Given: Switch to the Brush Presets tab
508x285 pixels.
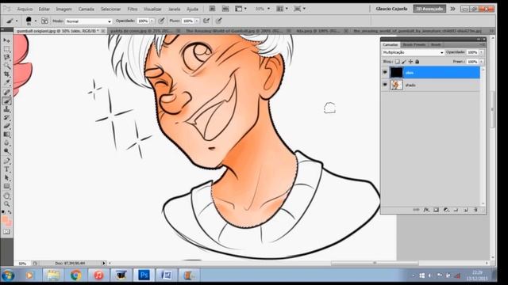Looking at the screenshot, I should (414, 44).
